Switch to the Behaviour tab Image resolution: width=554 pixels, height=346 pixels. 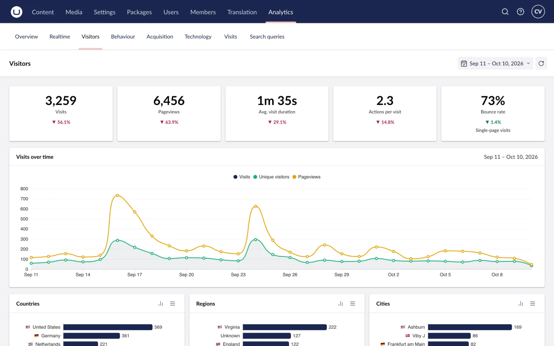123,37
